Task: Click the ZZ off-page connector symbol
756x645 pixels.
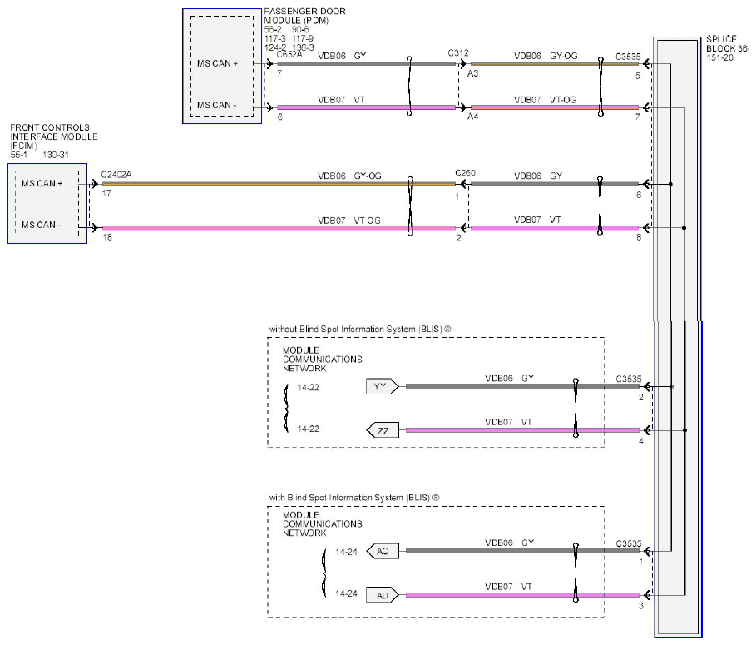Action: (x=383, y=431)
